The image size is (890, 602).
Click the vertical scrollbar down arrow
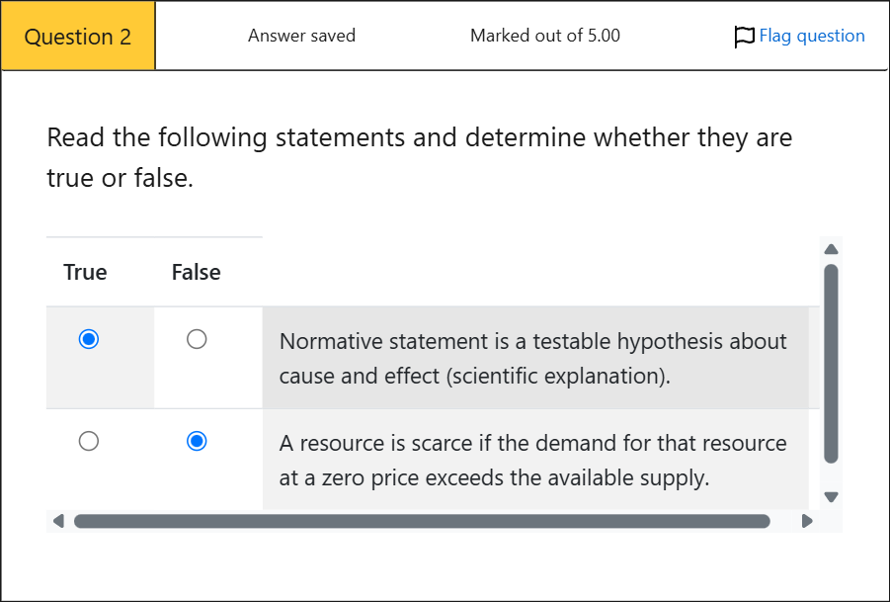click(x=831, y=496)
